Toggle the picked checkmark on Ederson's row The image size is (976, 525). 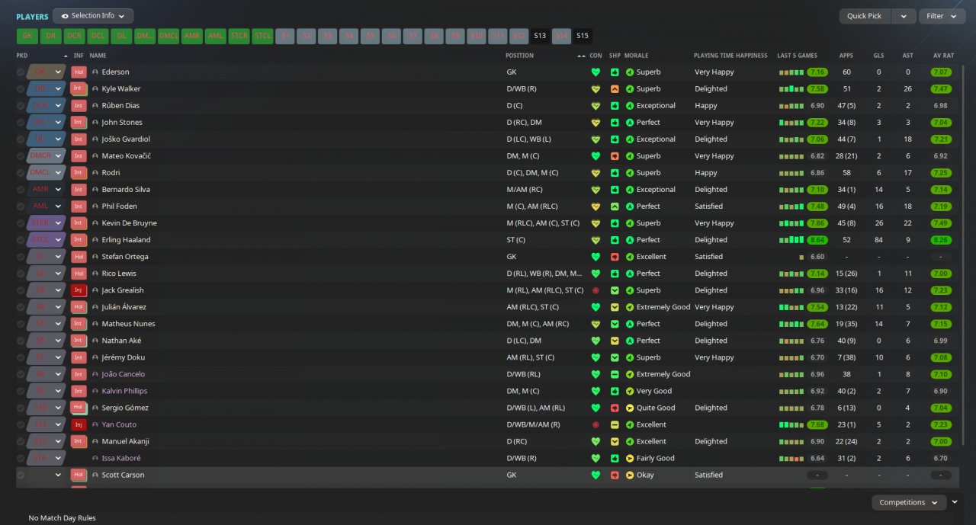[21, 72]
